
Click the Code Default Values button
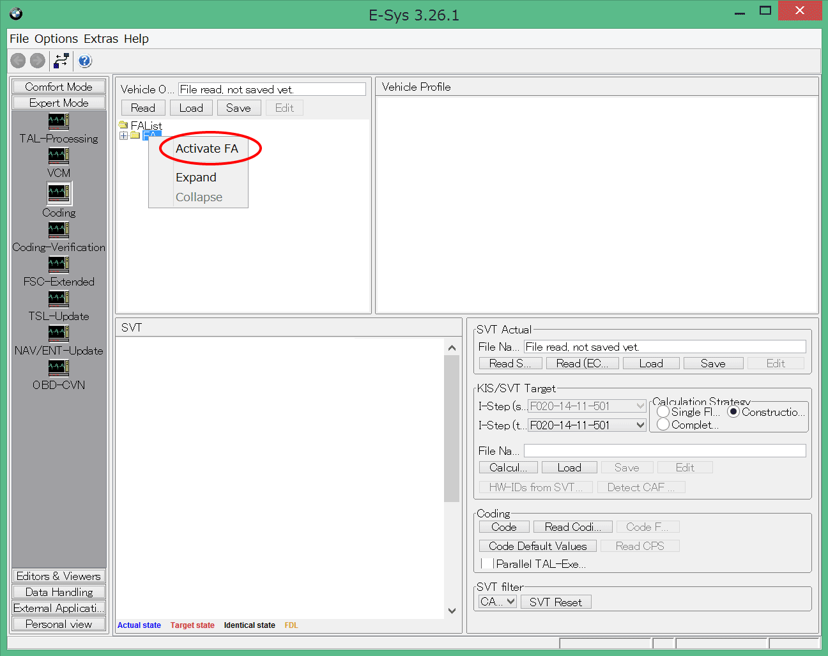pyautogui.click(x=538, y=546)
